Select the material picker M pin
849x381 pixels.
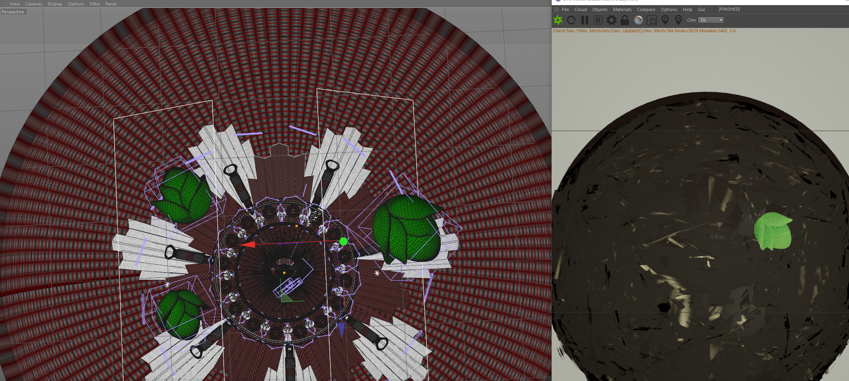coord(678,20)
